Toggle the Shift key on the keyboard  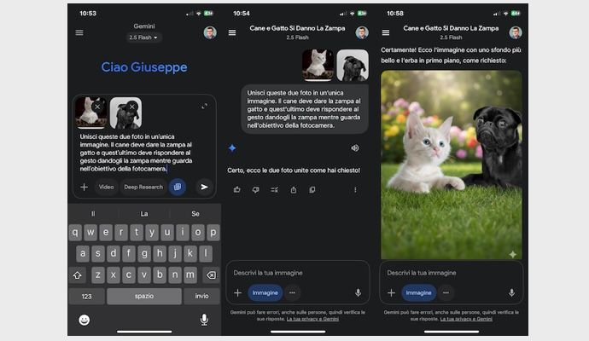click(78, 275)
